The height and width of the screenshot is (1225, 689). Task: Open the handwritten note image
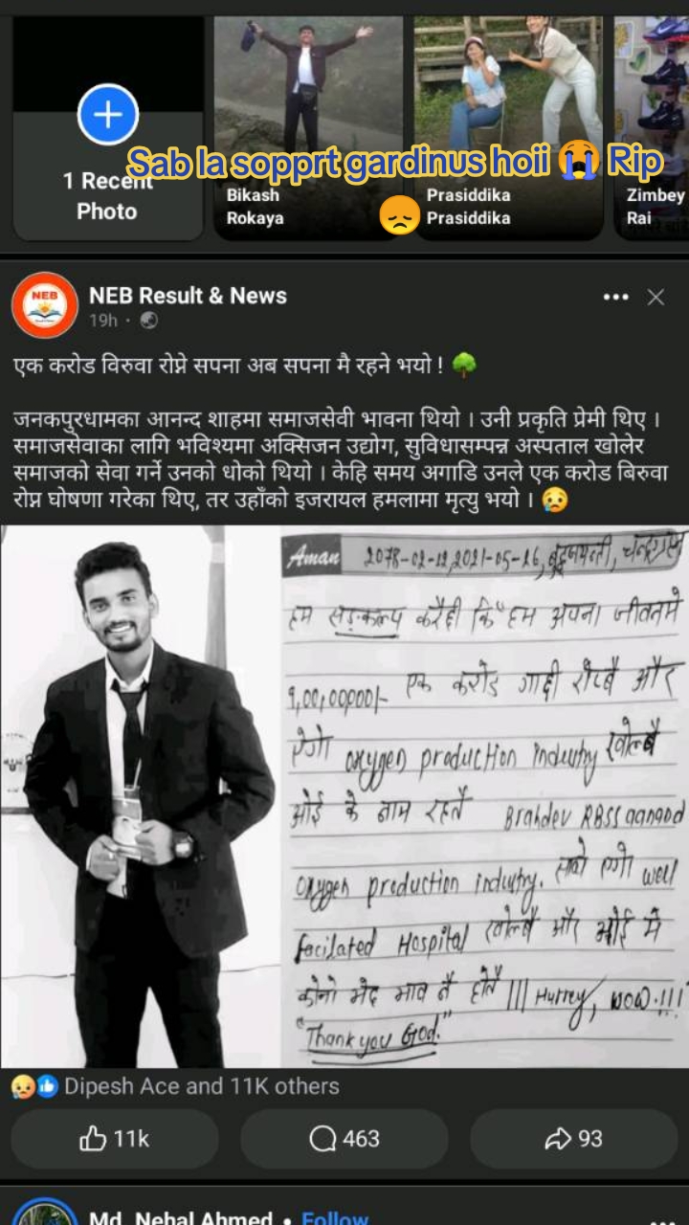pyautogui.click(x=484, y=796)
